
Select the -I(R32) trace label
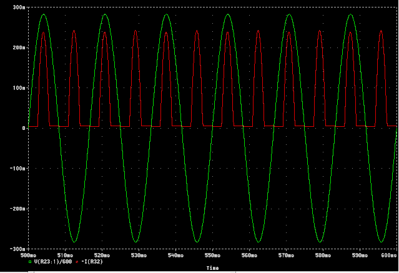(92, 262)
